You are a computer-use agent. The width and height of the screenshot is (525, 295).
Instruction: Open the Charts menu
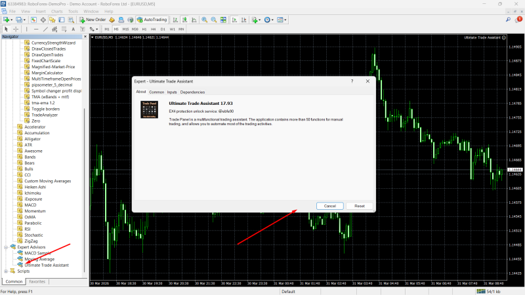pyautogui.click(x=57, y=11)
